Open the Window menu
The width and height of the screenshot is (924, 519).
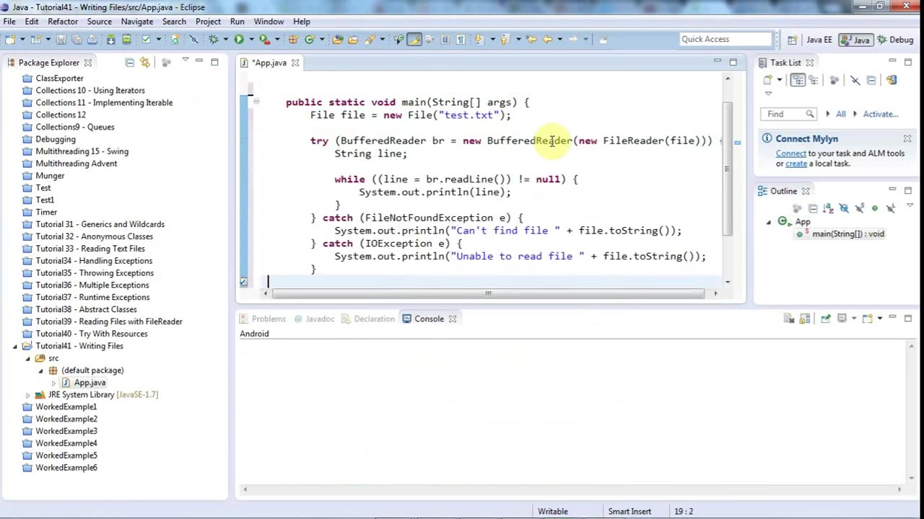(269, 22)
